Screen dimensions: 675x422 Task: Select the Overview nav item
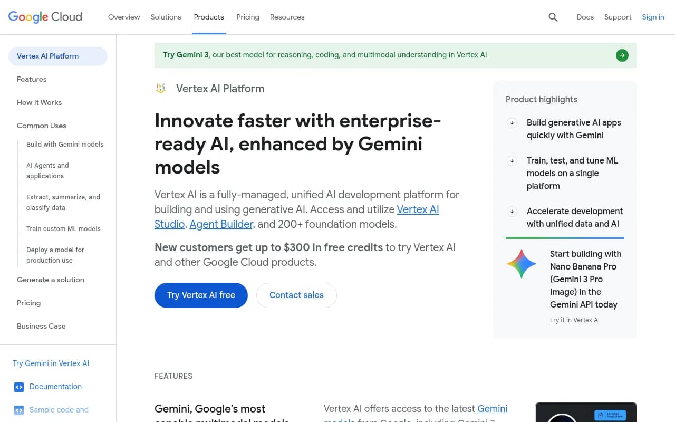click(124, 17)
